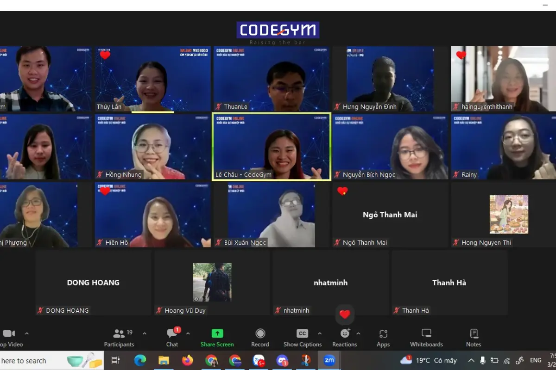Expand the chevron next to Chat
556x370 pixels.
coord(188,333)
